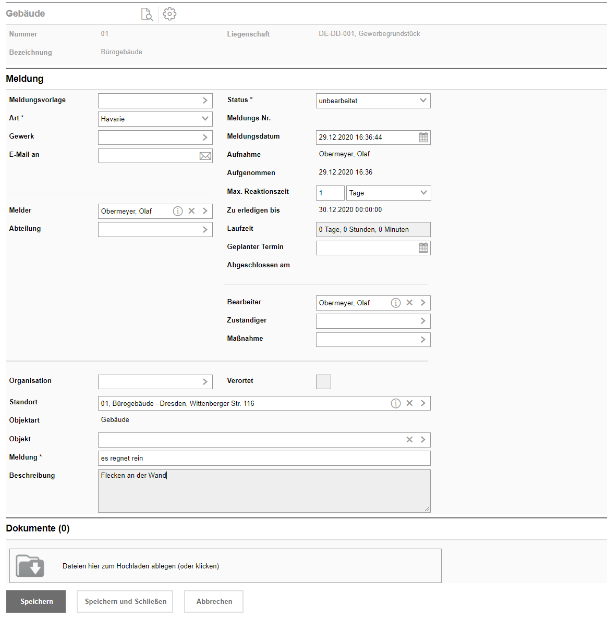607x620 pixels.
Task: Open Objekt selection arrow
Action: click(x=423, y=439)
